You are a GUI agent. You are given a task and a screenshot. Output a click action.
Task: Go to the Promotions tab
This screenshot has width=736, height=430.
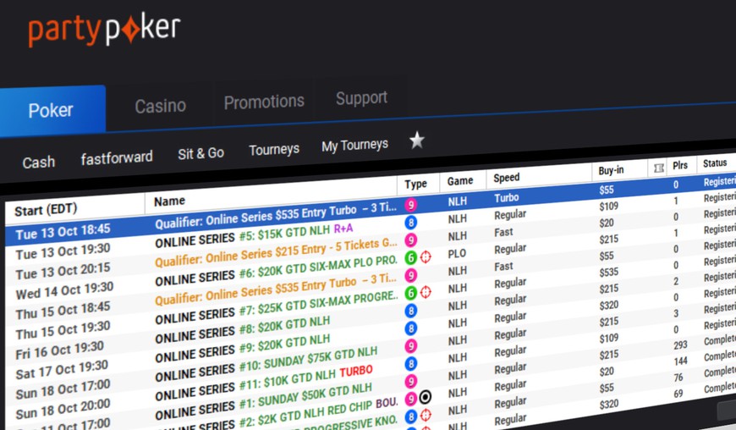coord(264,102)
